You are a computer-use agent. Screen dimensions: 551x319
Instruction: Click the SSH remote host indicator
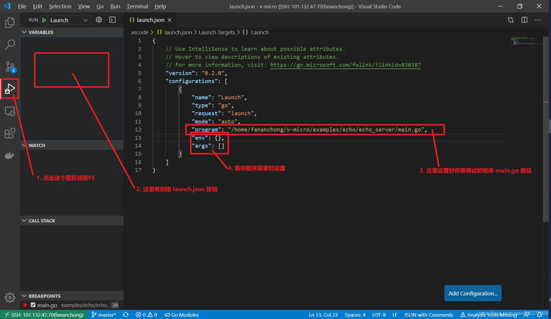coord(44,315)
